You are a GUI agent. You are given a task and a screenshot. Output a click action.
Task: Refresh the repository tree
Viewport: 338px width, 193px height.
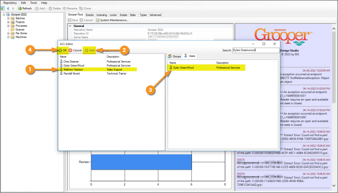click(x=25, y=8)
